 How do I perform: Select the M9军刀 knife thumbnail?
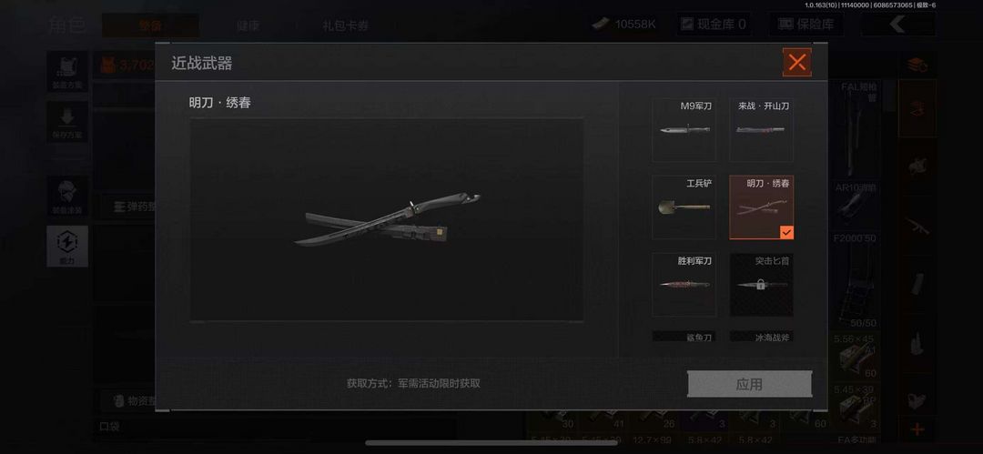pos(684,130)
